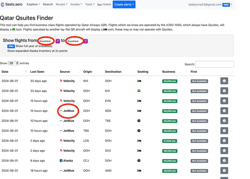Click lay-flat seat icon in DOH to SGN row
This screenshot has width=250, height=179.
(139, 111)
